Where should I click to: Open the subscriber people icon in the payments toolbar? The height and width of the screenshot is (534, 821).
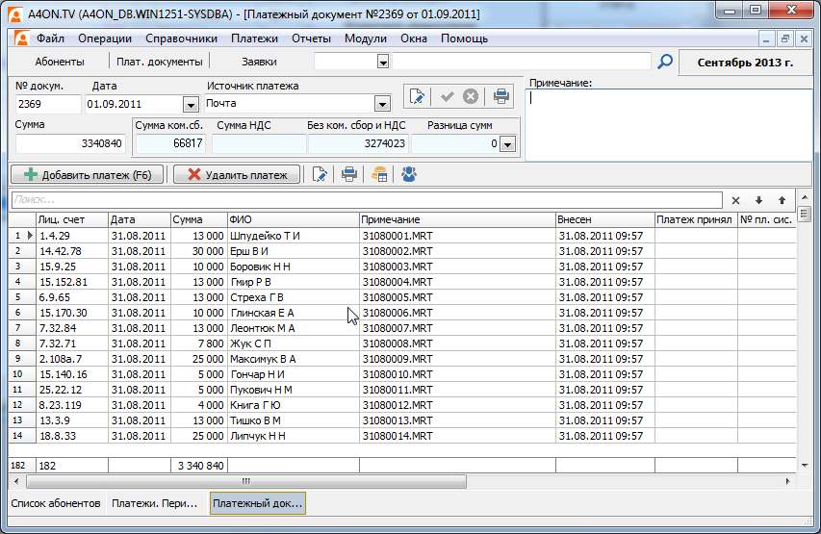(x=409, y=174)
